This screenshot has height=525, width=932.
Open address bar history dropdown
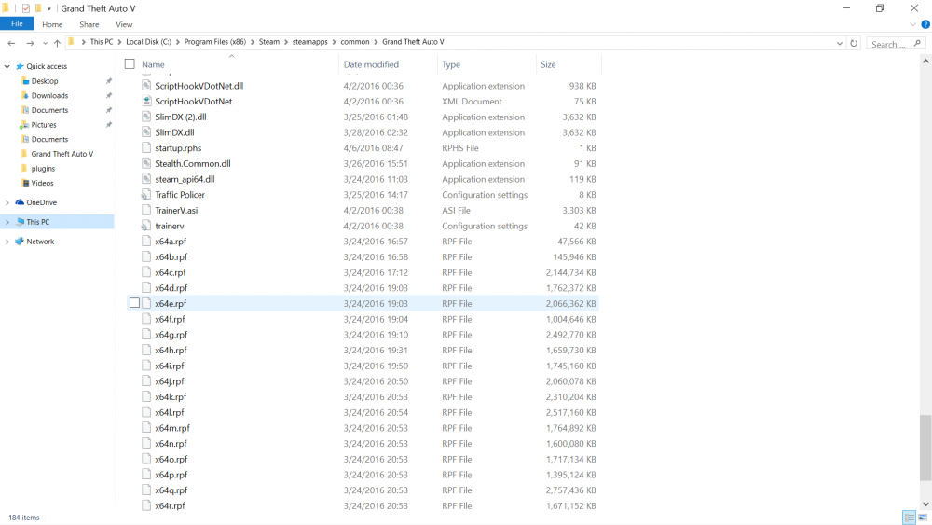click(x=840, y=44)
